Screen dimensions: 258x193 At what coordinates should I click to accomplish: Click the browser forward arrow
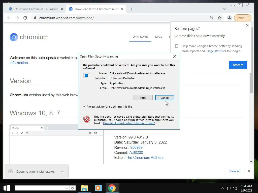[x=17, y=18]
